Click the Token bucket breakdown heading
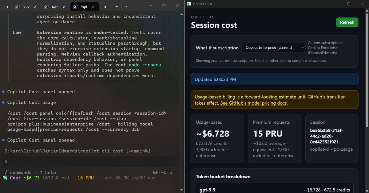 click(x=223, y=177)
